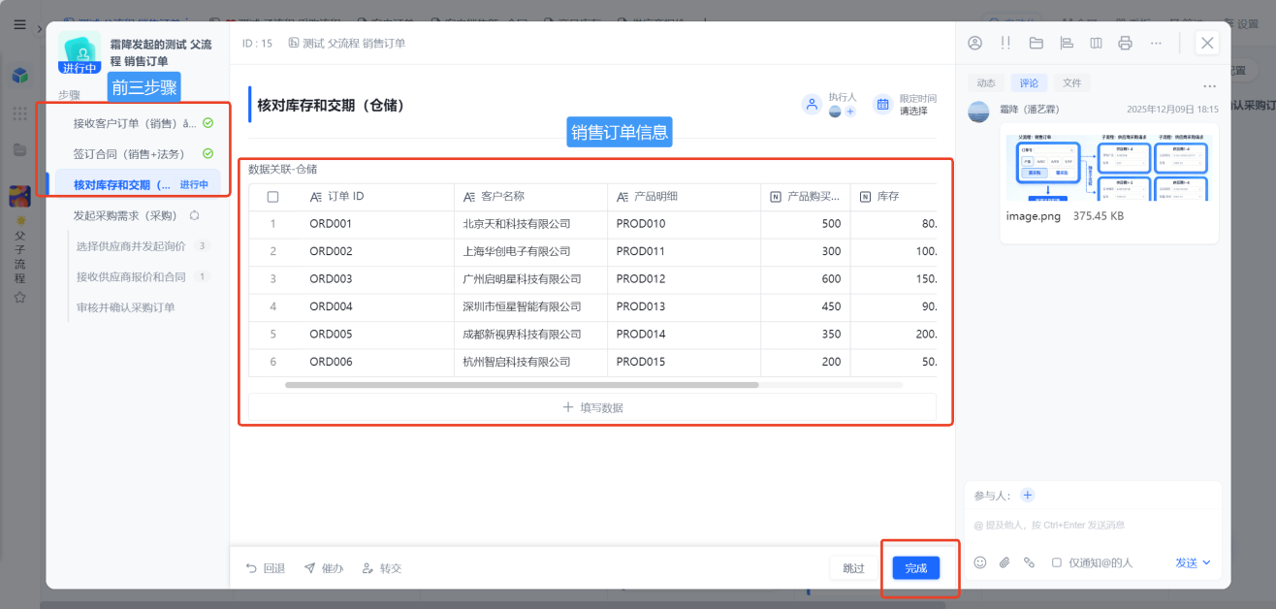The width and height of the screenshot is (1276, 609).
Task: Click the folder icon in background sidebar
Action: coord(19,149)
